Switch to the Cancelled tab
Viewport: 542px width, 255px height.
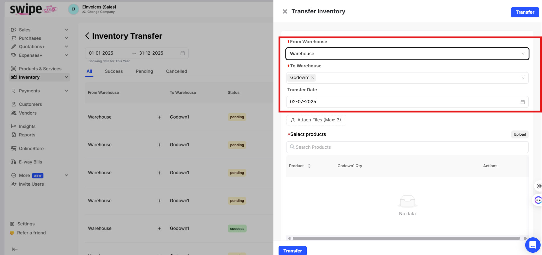pos(177,71)
